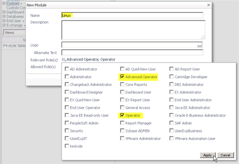Viewport: 239px width, 164px height.
Task: Check the Security role
Action: click(67, 131)
